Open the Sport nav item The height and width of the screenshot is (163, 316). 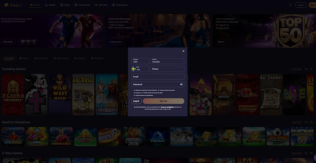(65, 5)
